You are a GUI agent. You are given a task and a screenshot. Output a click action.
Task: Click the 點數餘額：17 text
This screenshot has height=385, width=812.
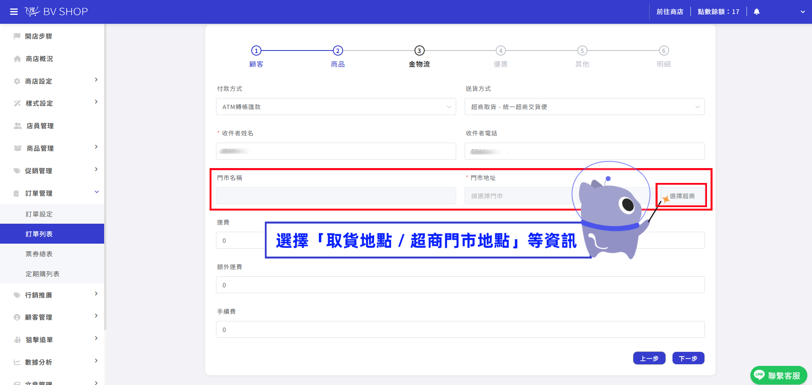718,12
